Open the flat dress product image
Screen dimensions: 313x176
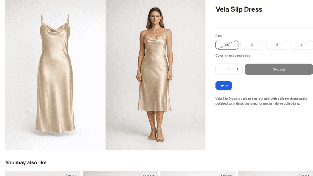coord(55,75)
